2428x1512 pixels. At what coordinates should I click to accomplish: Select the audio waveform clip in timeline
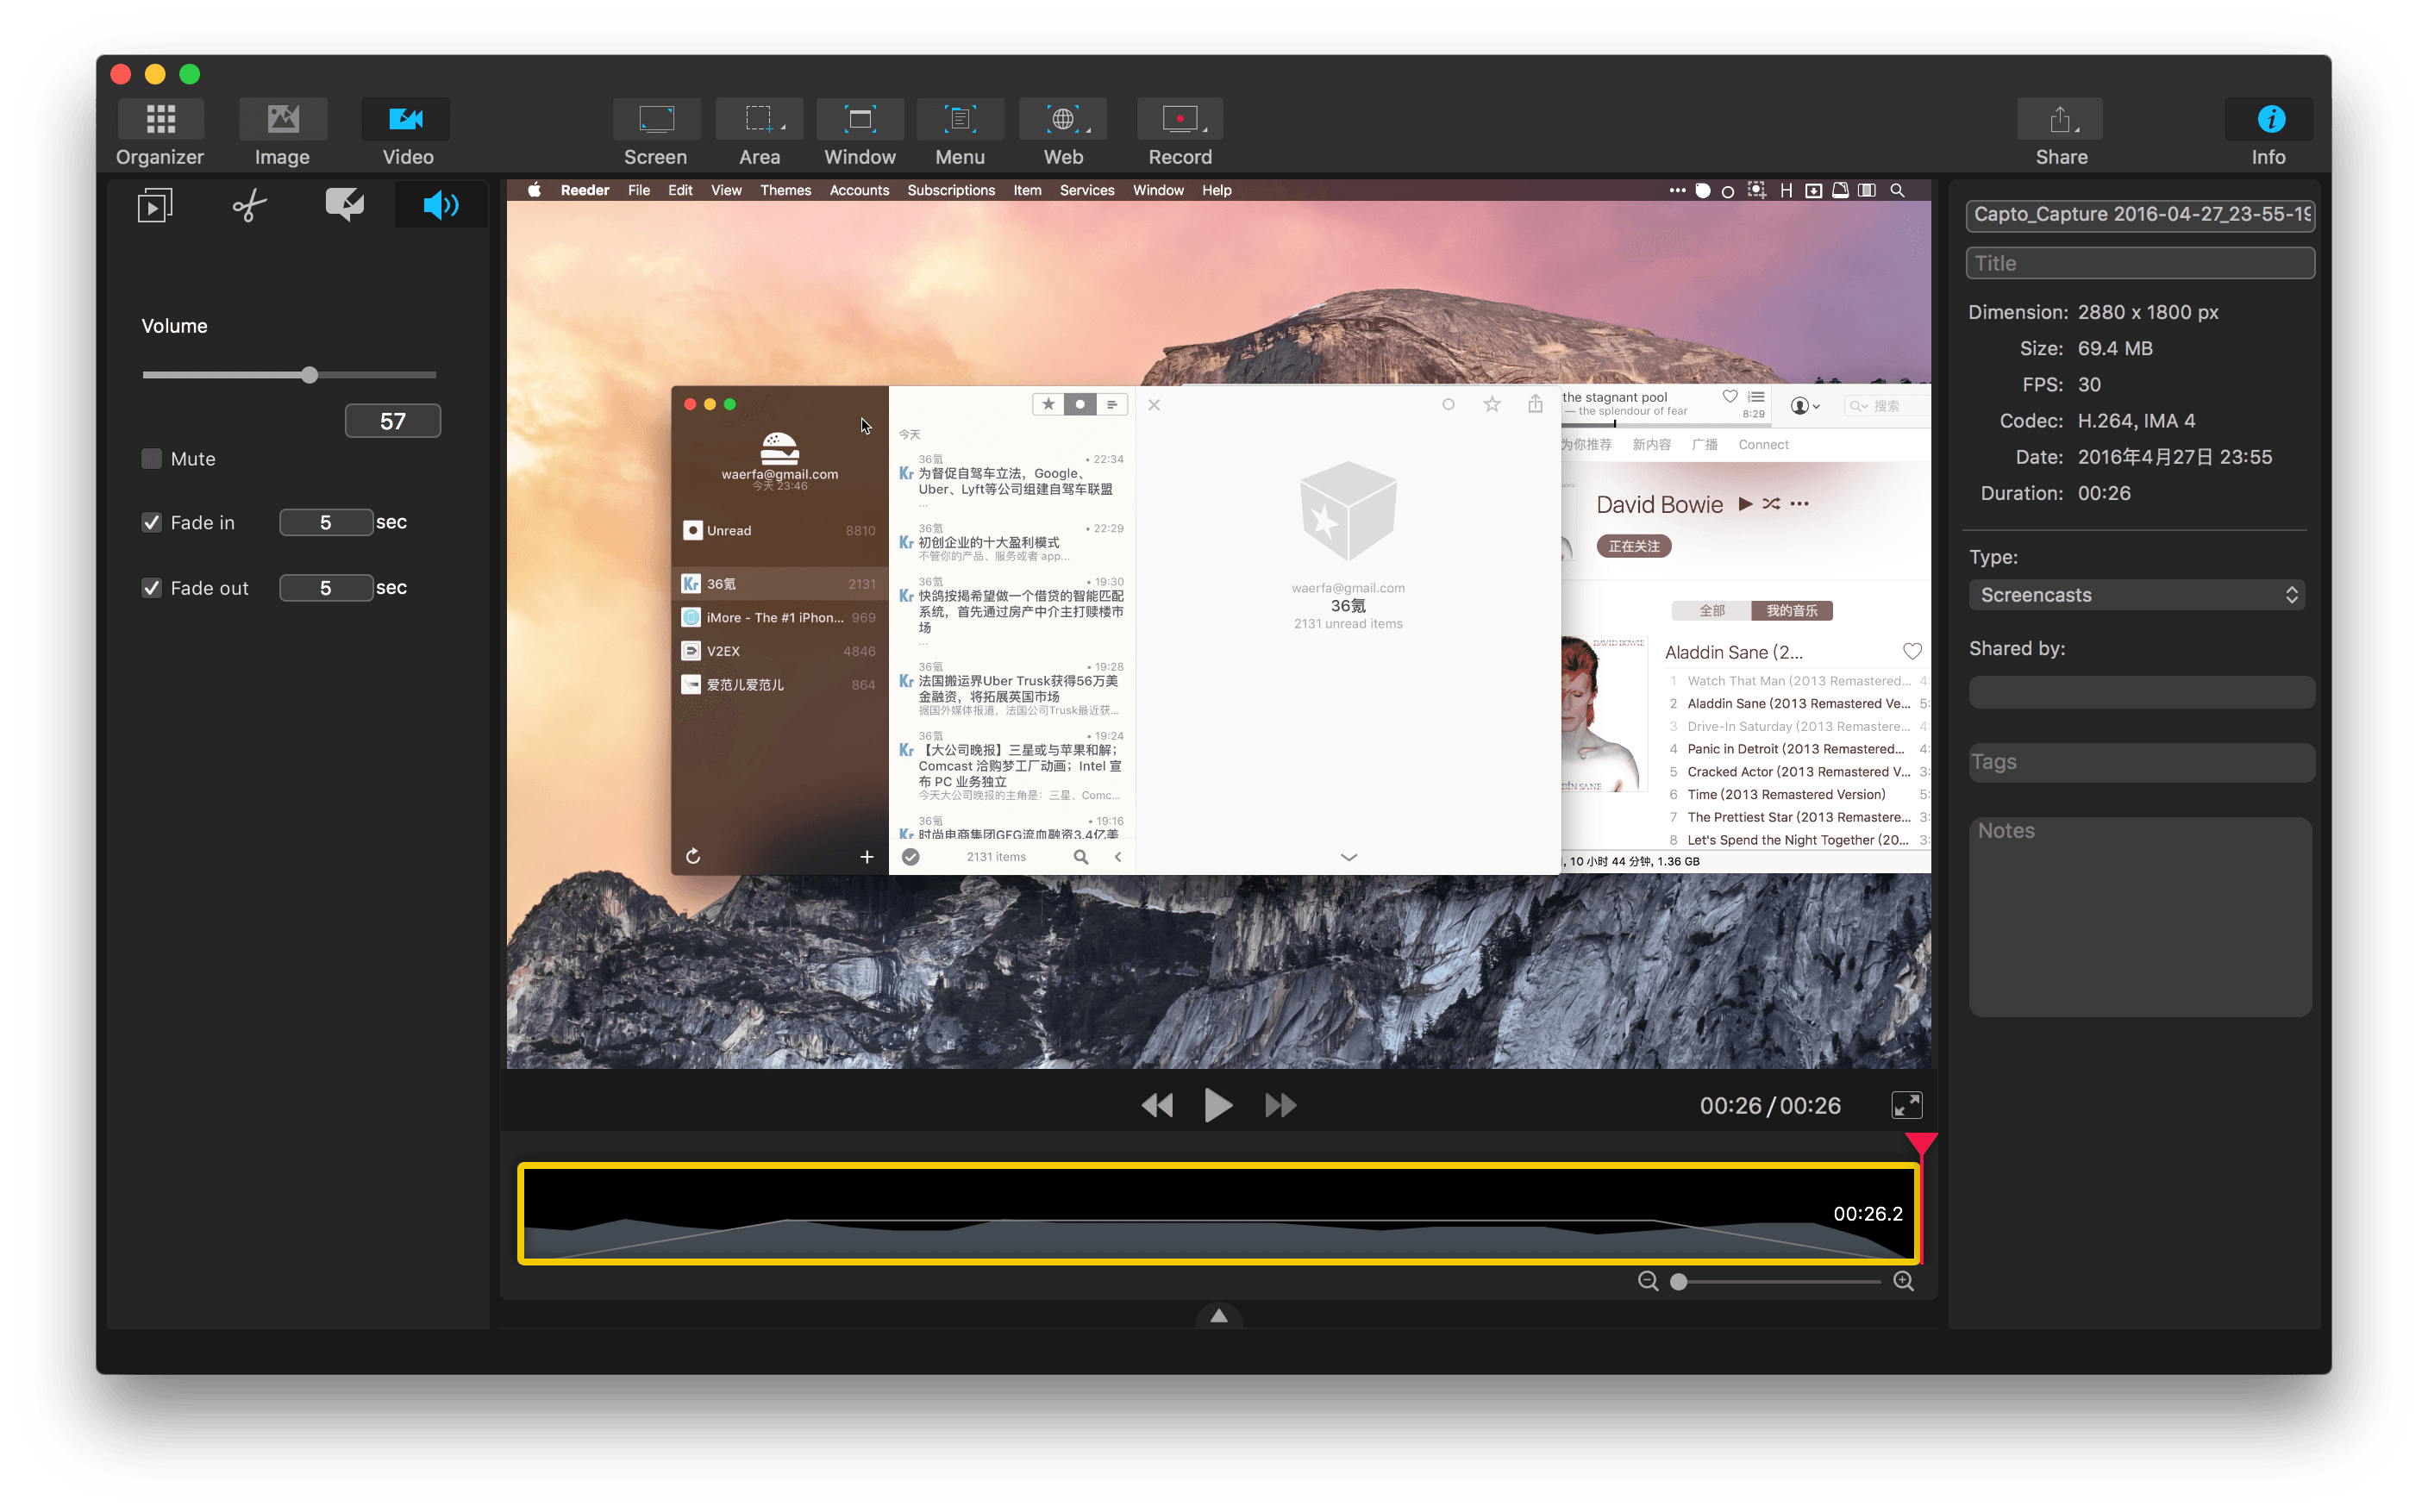(x=1218, y=1214)
